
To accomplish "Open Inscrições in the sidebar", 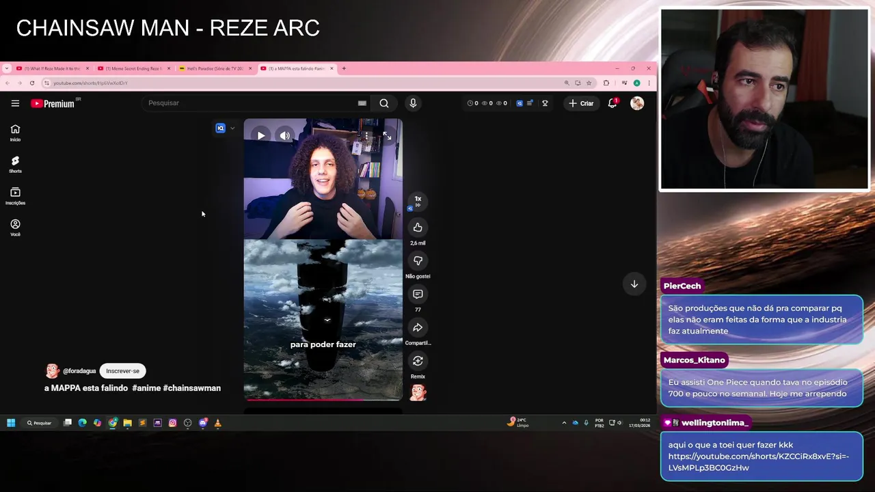I will tap(15, 196).
